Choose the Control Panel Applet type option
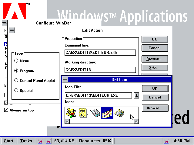 16,81
